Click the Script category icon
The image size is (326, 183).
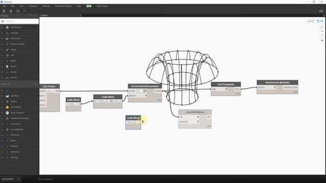point(7,72)
